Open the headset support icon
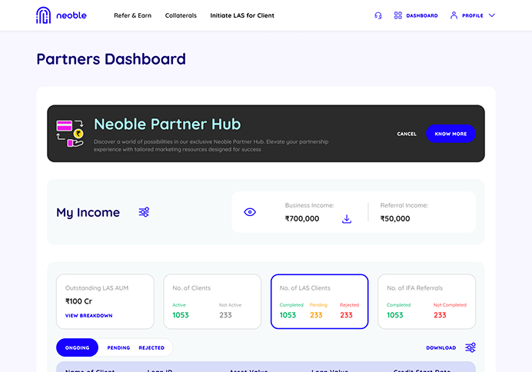The width and height of the screenshot is (532, 372). pos(377,15)
